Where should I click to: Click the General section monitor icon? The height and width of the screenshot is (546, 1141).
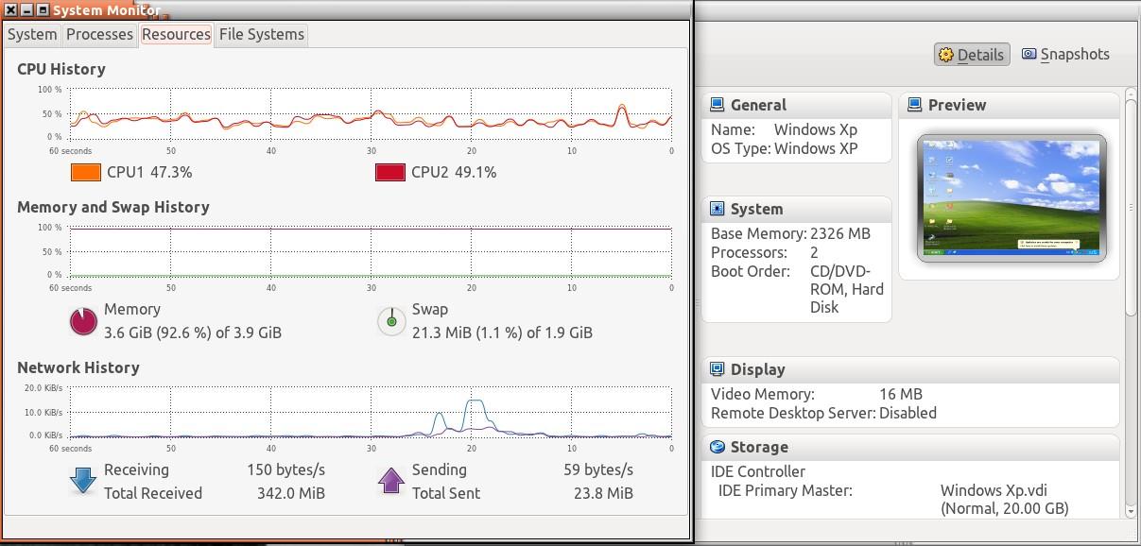719,104
